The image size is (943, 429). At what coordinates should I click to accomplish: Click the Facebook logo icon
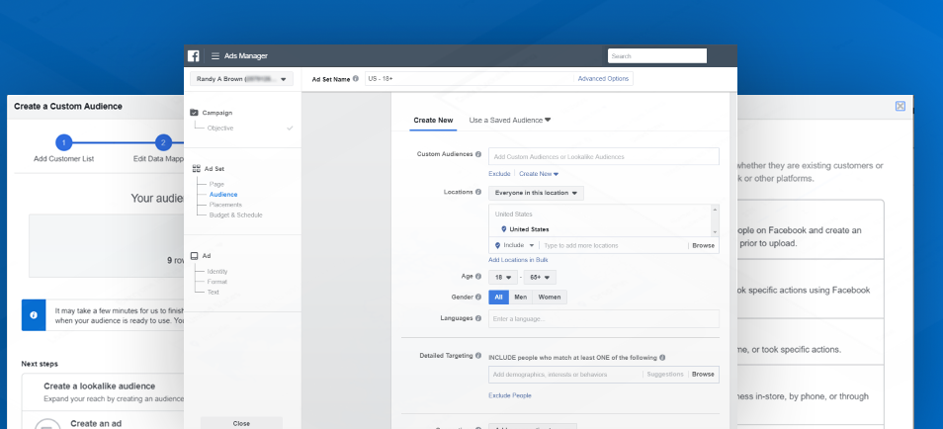point(195,55)
